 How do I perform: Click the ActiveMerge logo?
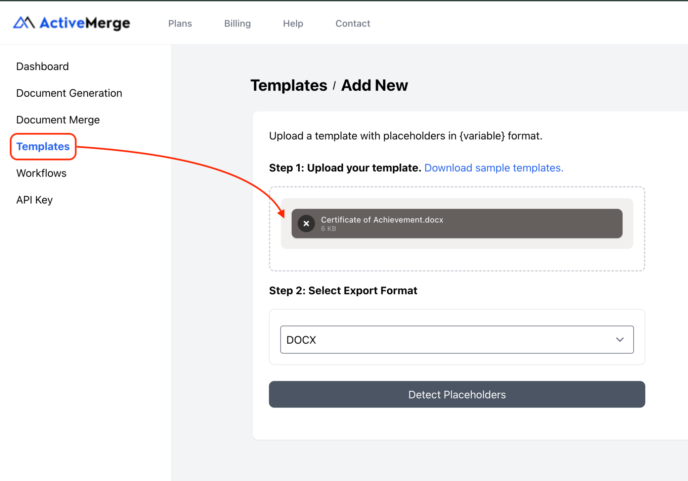click(71, 23)
